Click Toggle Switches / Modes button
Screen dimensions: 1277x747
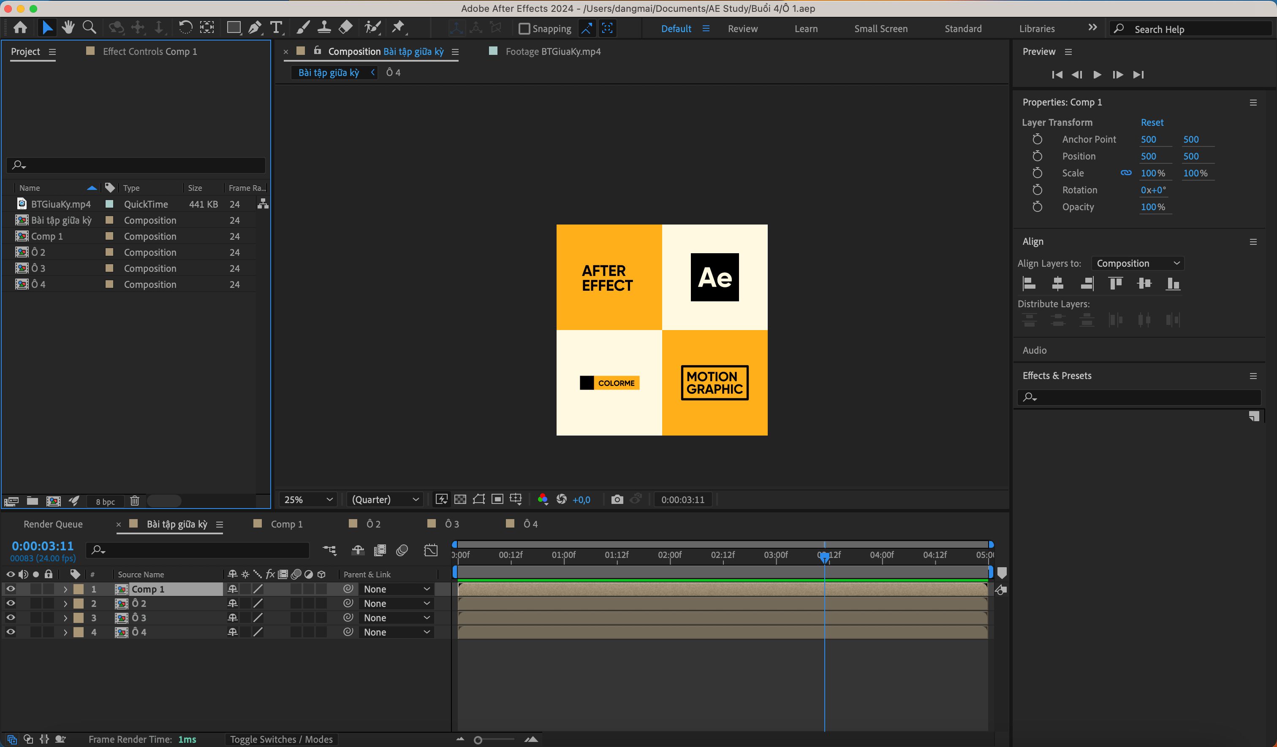(281, 739)
